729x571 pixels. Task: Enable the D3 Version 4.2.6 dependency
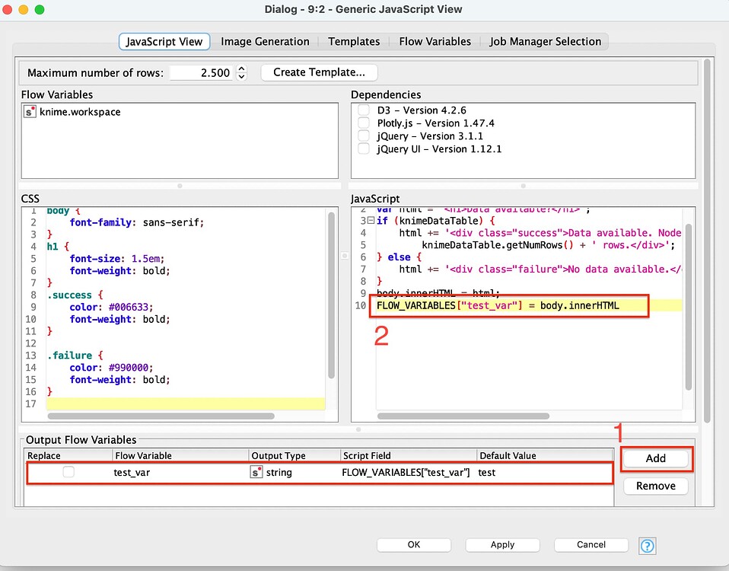[364, 110]
